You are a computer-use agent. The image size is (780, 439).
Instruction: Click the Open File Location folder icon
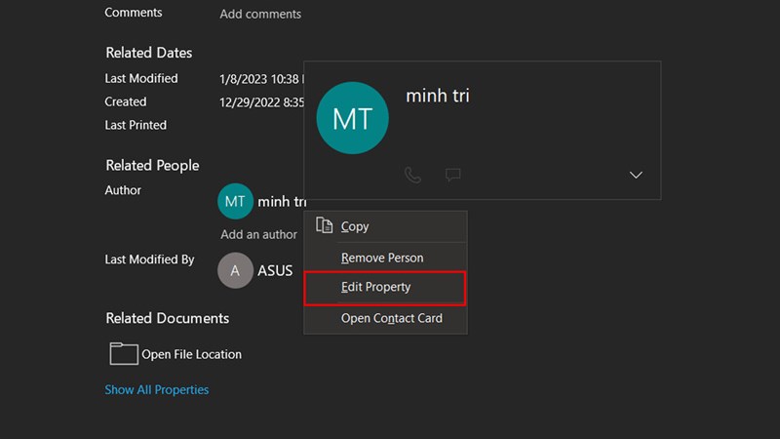tap(124, 353)
